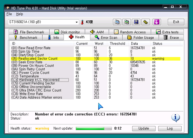Select the (C2) Temperature row
Screen dimensions: 193x138
[x=96, y=76]
